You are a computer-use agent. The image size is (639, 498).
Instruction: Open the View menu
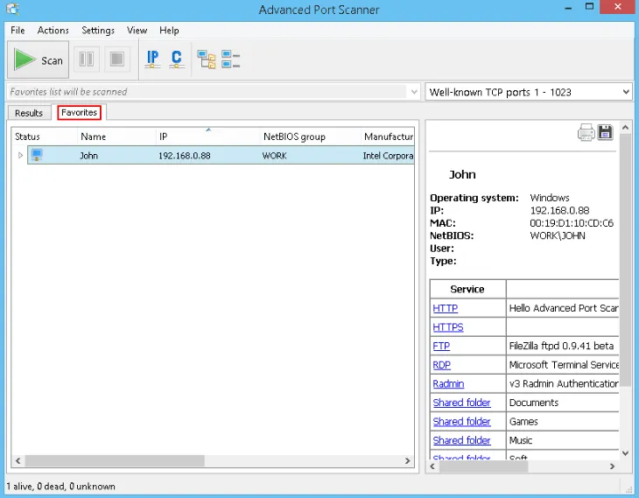(137, 31)
